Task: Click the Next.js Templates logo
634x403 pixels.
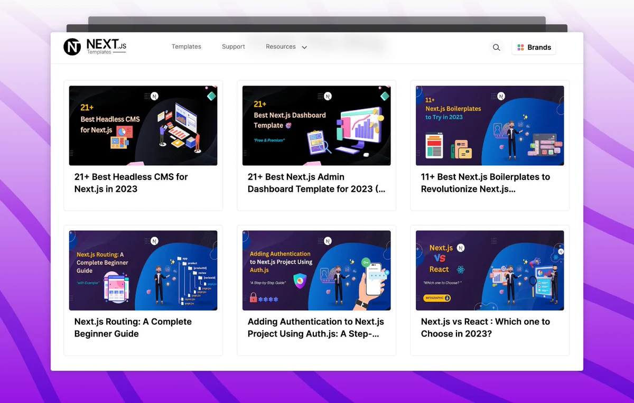Action: pos(95,47)
